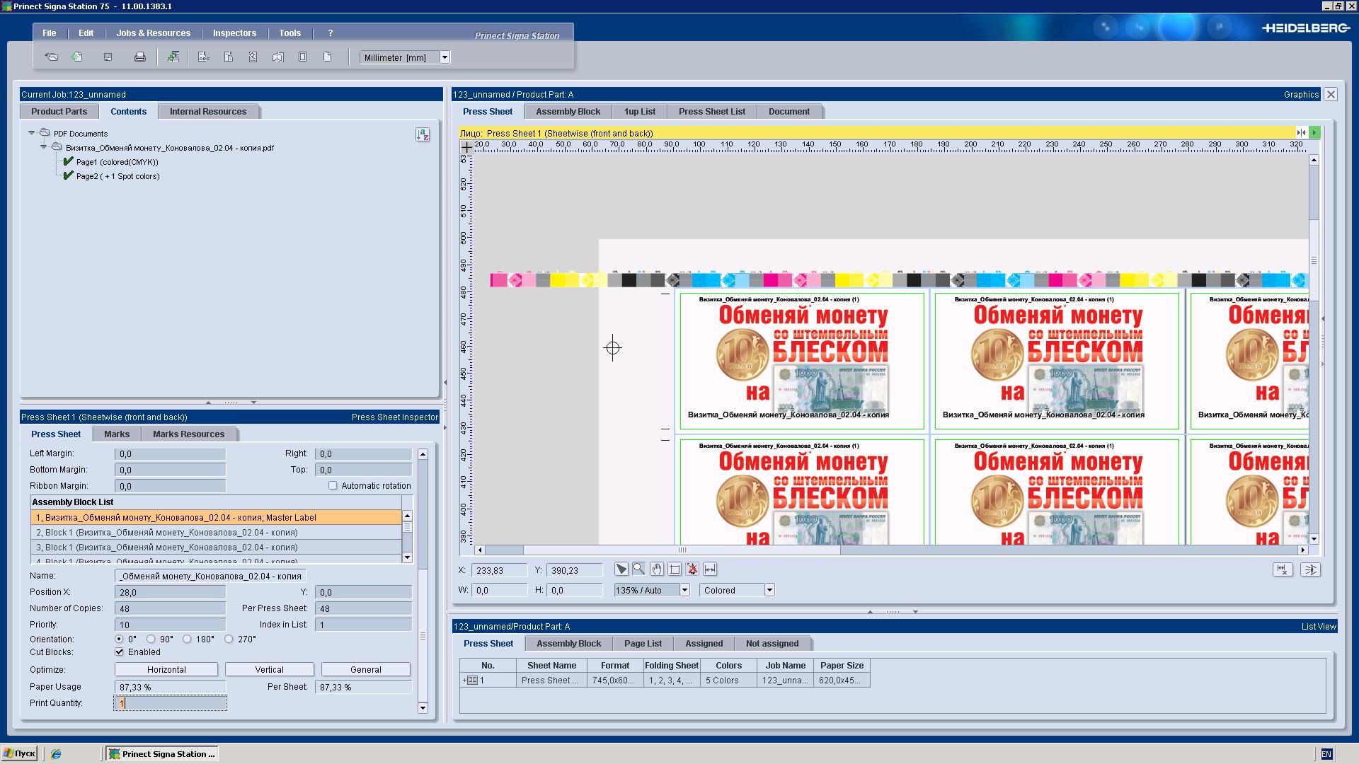
Task: Click the Position X input field
Action: [170, 592]
